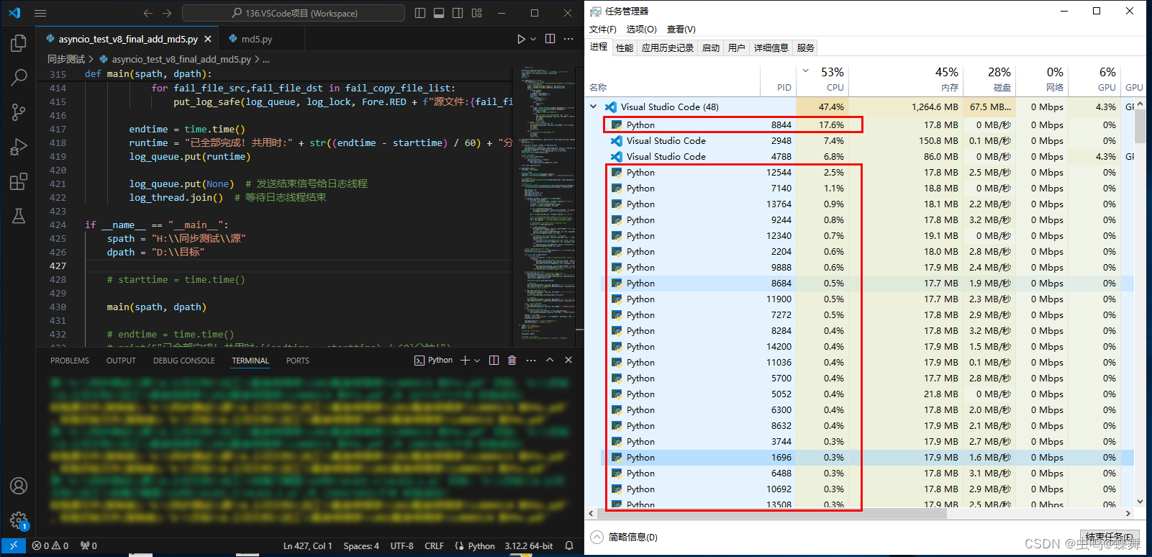This screenshot has height=557, width=1152.
Task: Go back with the navigation arrow
Action: click(x=148, y=13)
